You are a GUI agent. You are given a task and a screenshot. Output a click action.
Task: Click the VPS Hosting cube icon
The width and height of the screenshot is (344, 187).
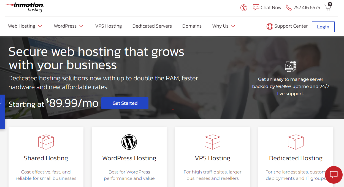click(213, 142)
